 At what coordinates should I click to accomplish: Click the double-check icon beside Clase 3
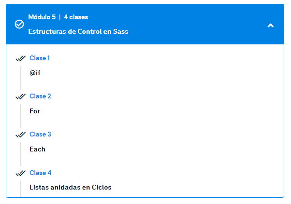click(20, 135)
